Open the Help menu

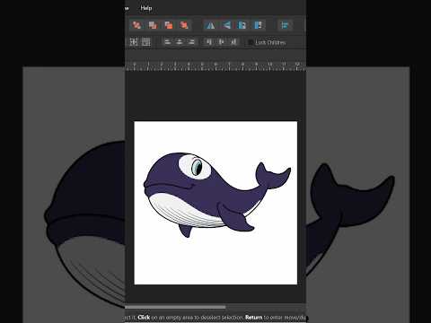click(146, 8)
